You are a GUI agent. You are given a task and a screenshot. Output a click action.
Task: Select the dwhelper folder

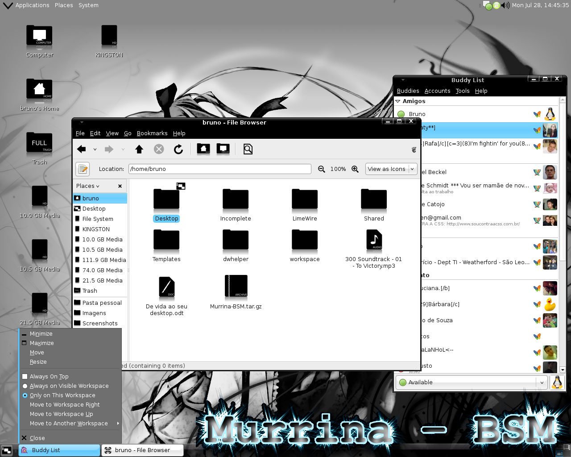(x=236, y=245)
